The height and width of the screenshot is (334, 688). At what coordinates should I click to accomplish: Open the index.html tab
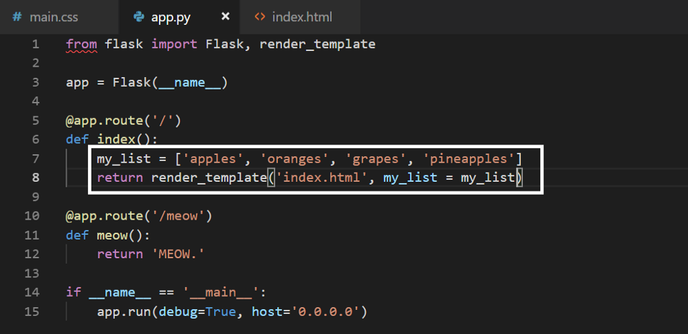303,17
